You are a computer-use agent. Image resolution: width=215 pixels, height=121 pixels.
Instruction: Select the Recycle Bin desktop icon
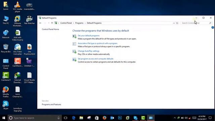click(6, 48)
